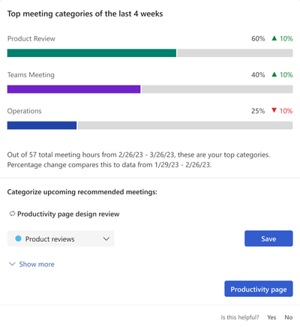Click the recurring meeting icon beside Productivity page design review
300x327 pixels.
pos(12,214)
